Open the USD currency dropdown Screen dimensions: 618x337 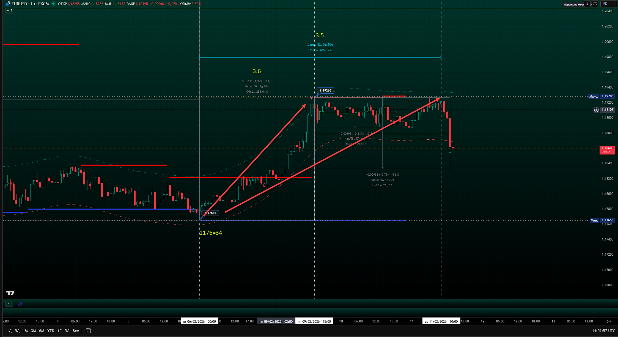[x=608, y=4]
